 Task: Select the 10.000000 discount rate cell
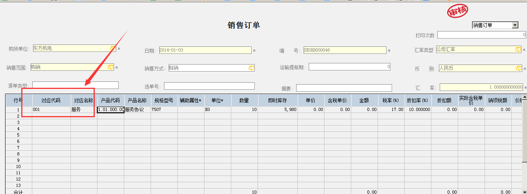click(418, 110)
